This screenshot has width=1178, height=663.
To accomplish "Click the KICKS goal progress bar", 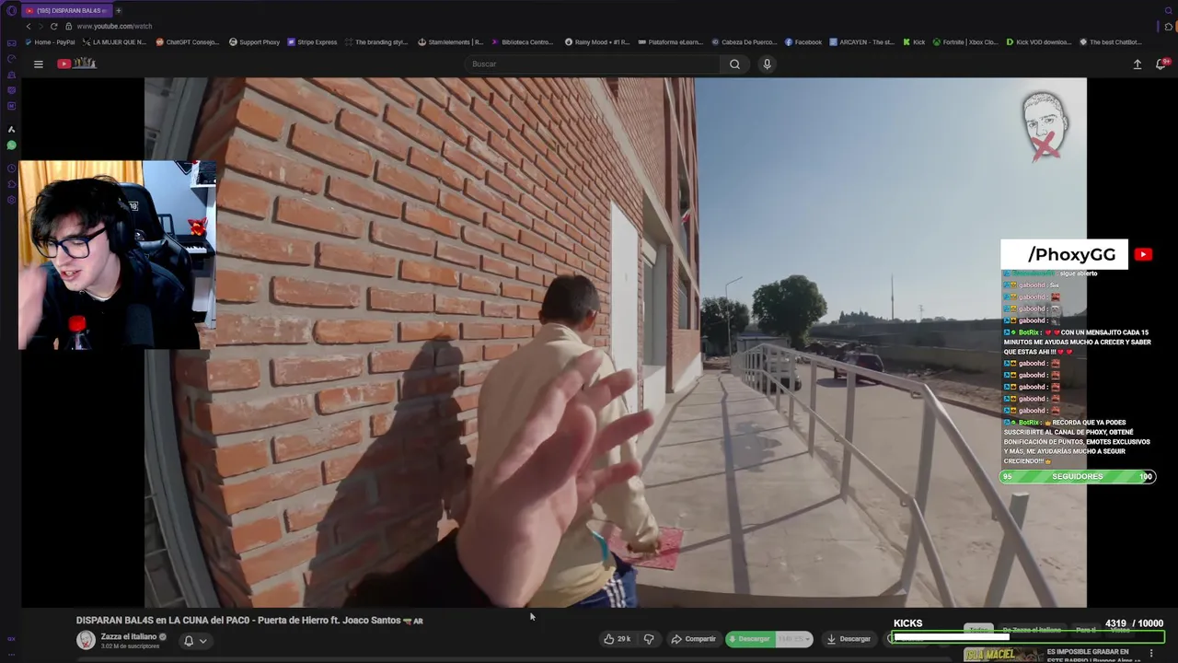I will click(x=1029, y=637).
